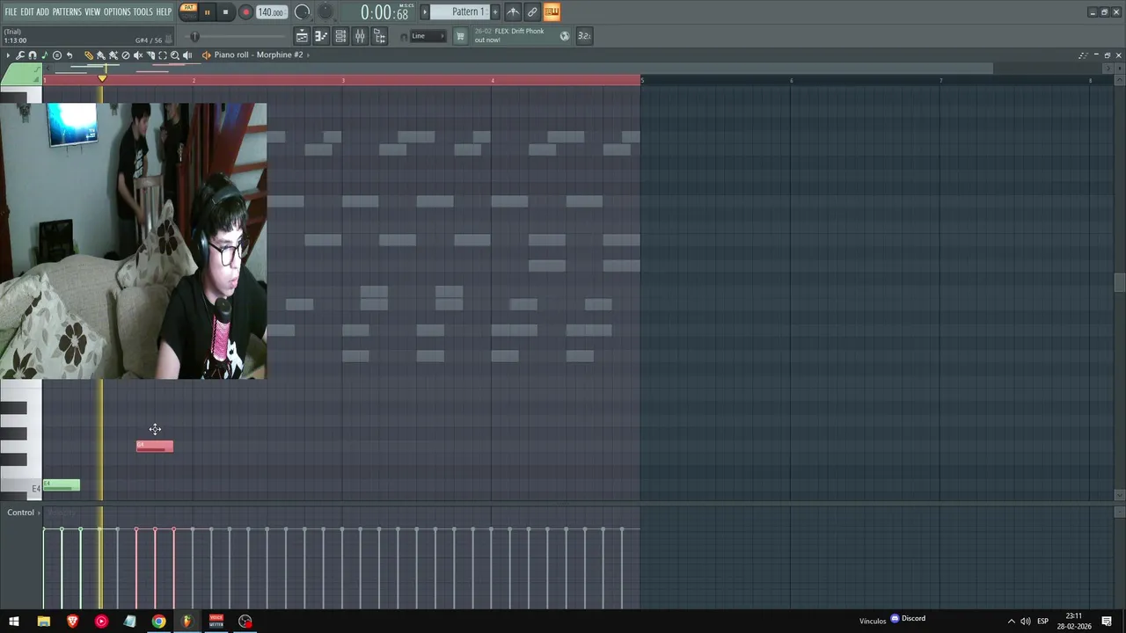Expand the Control event editor selector arrow
This screenshot has width=1126, height=633.
pyautogui.click(x=40, y=513)
